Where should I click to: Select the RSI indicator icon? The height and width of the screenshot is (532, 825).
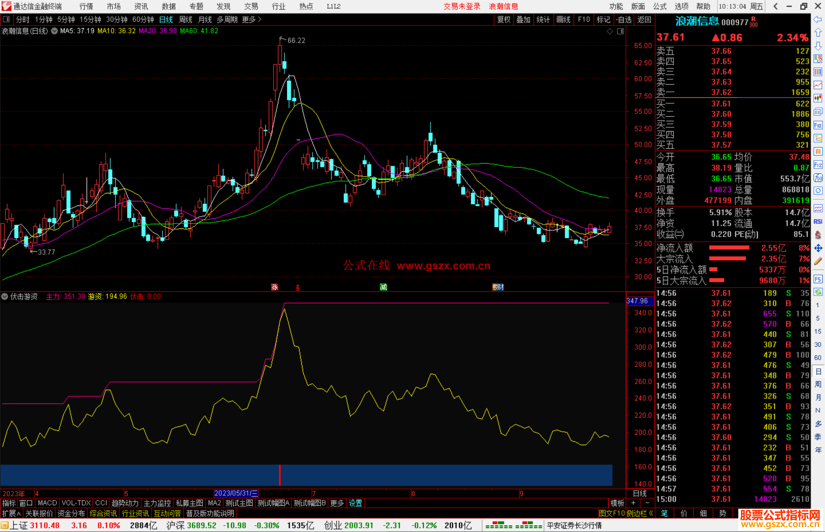point(818,222)
